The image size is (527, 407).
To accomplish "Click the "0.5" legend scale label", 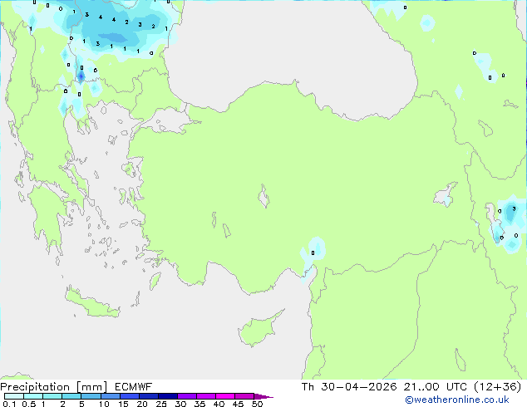I will [x=29, y=404].
